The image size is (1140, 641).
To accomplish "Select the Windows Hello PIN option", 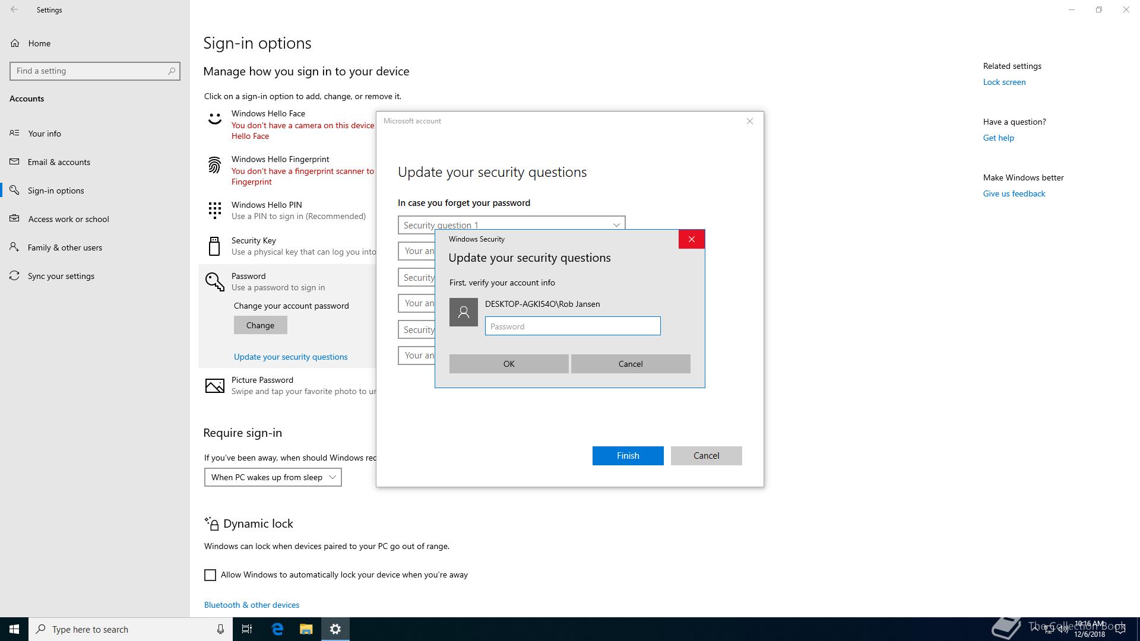I will [x=287, y=211].
